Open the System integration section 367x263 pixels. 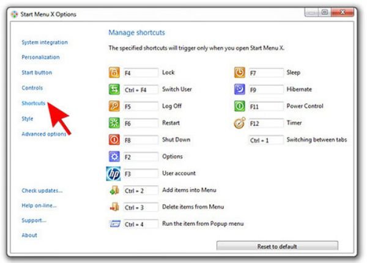click(45, 42)
